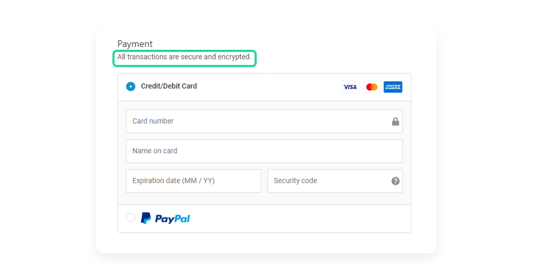Focus the Security code field
This screenshot has width=533, height=280.
point(335,181)
